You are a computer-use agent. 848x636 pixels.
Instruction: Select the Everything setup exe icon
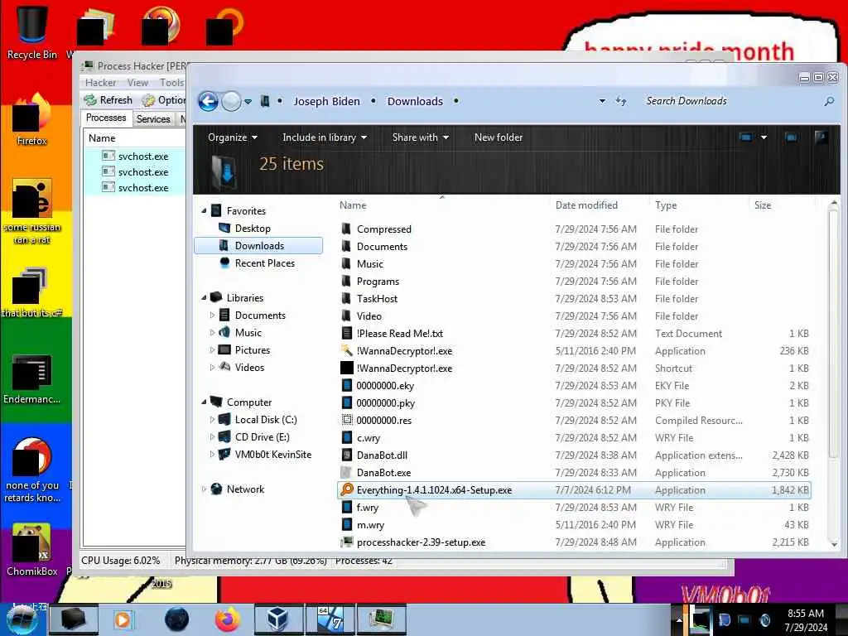click(x=347, y=490)
